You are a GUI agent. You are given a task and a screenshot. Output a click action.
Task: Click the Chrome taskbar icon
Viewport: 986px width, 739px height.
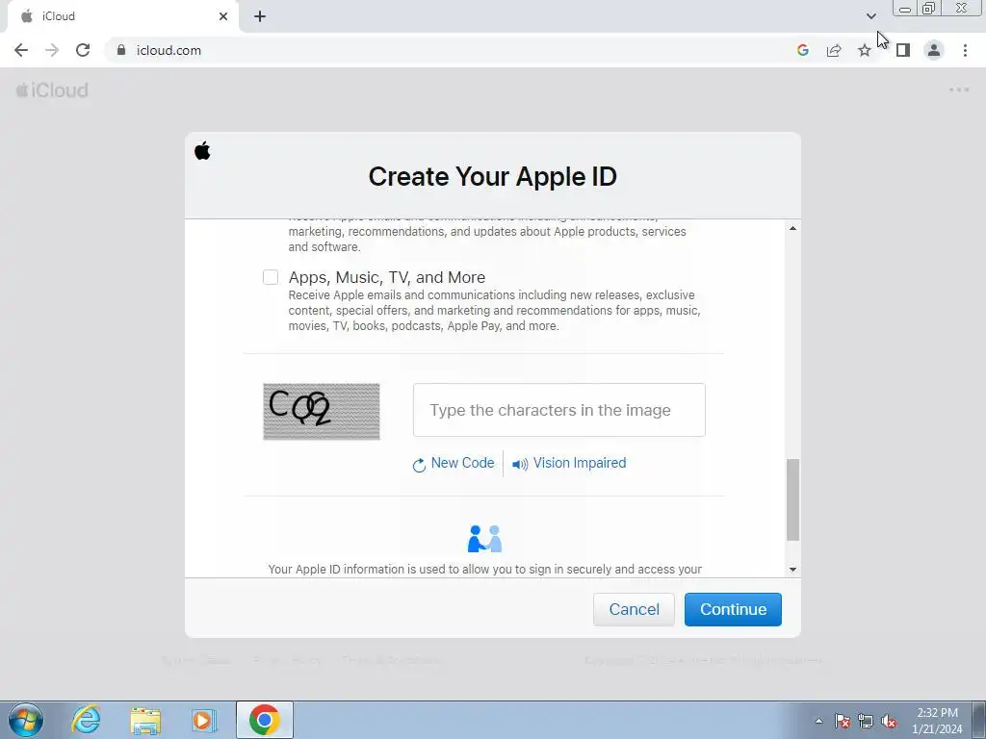265,720
